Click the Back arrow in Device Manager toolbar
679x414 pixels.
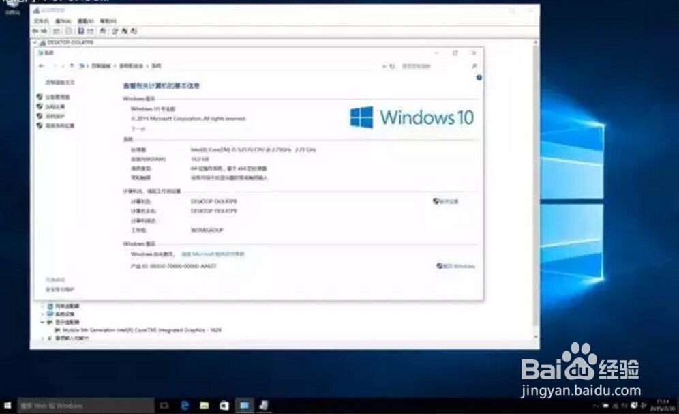(x=35, y=31)
